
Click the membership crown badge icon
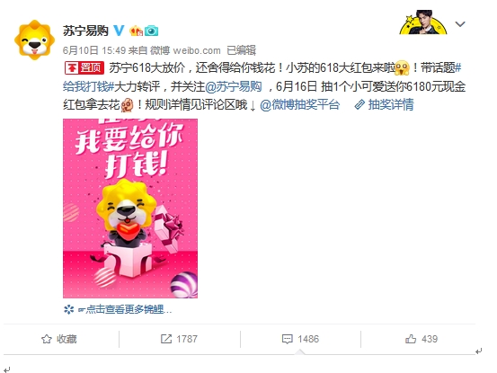click(136, 31)
